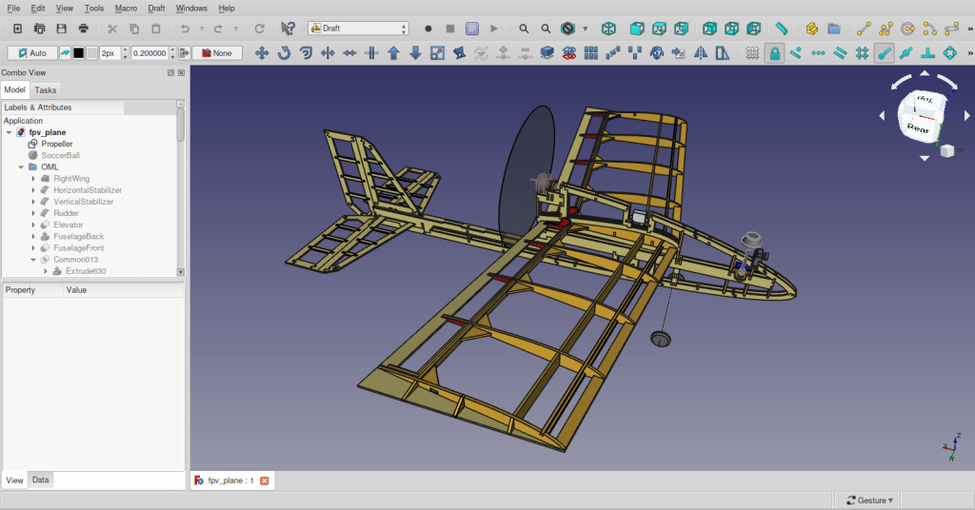Create a Part with the yellow block icon
975x510 pixels.
click(811, 29)
